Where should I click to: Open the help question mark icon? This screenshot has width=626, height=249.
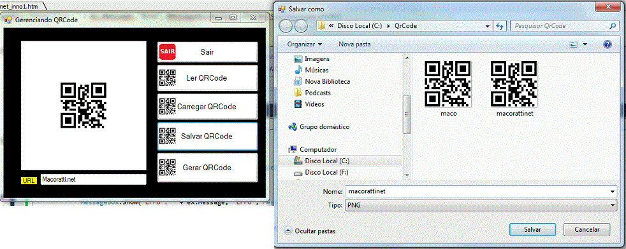coord(608,44)
